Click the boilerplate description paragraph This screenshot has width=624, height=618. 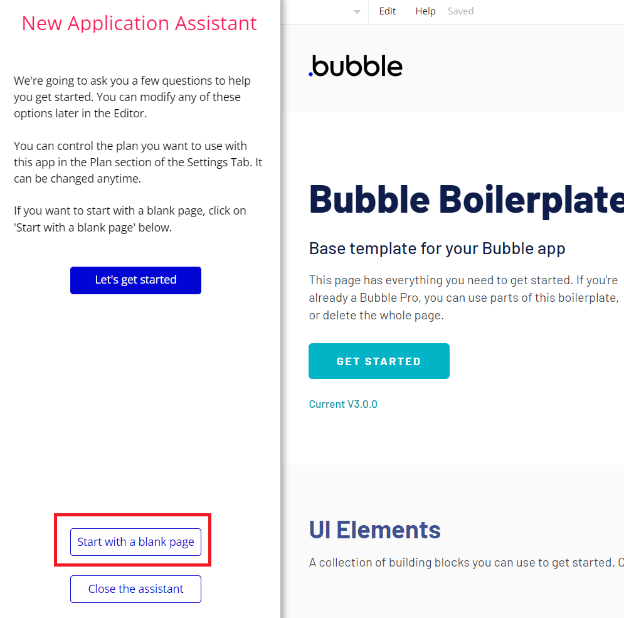[x=463, y=297]
